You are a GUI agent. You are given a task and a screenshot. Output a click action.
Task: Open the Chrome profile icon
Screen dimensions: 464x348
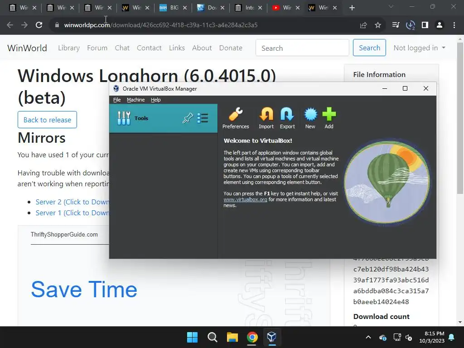[440, 25]
